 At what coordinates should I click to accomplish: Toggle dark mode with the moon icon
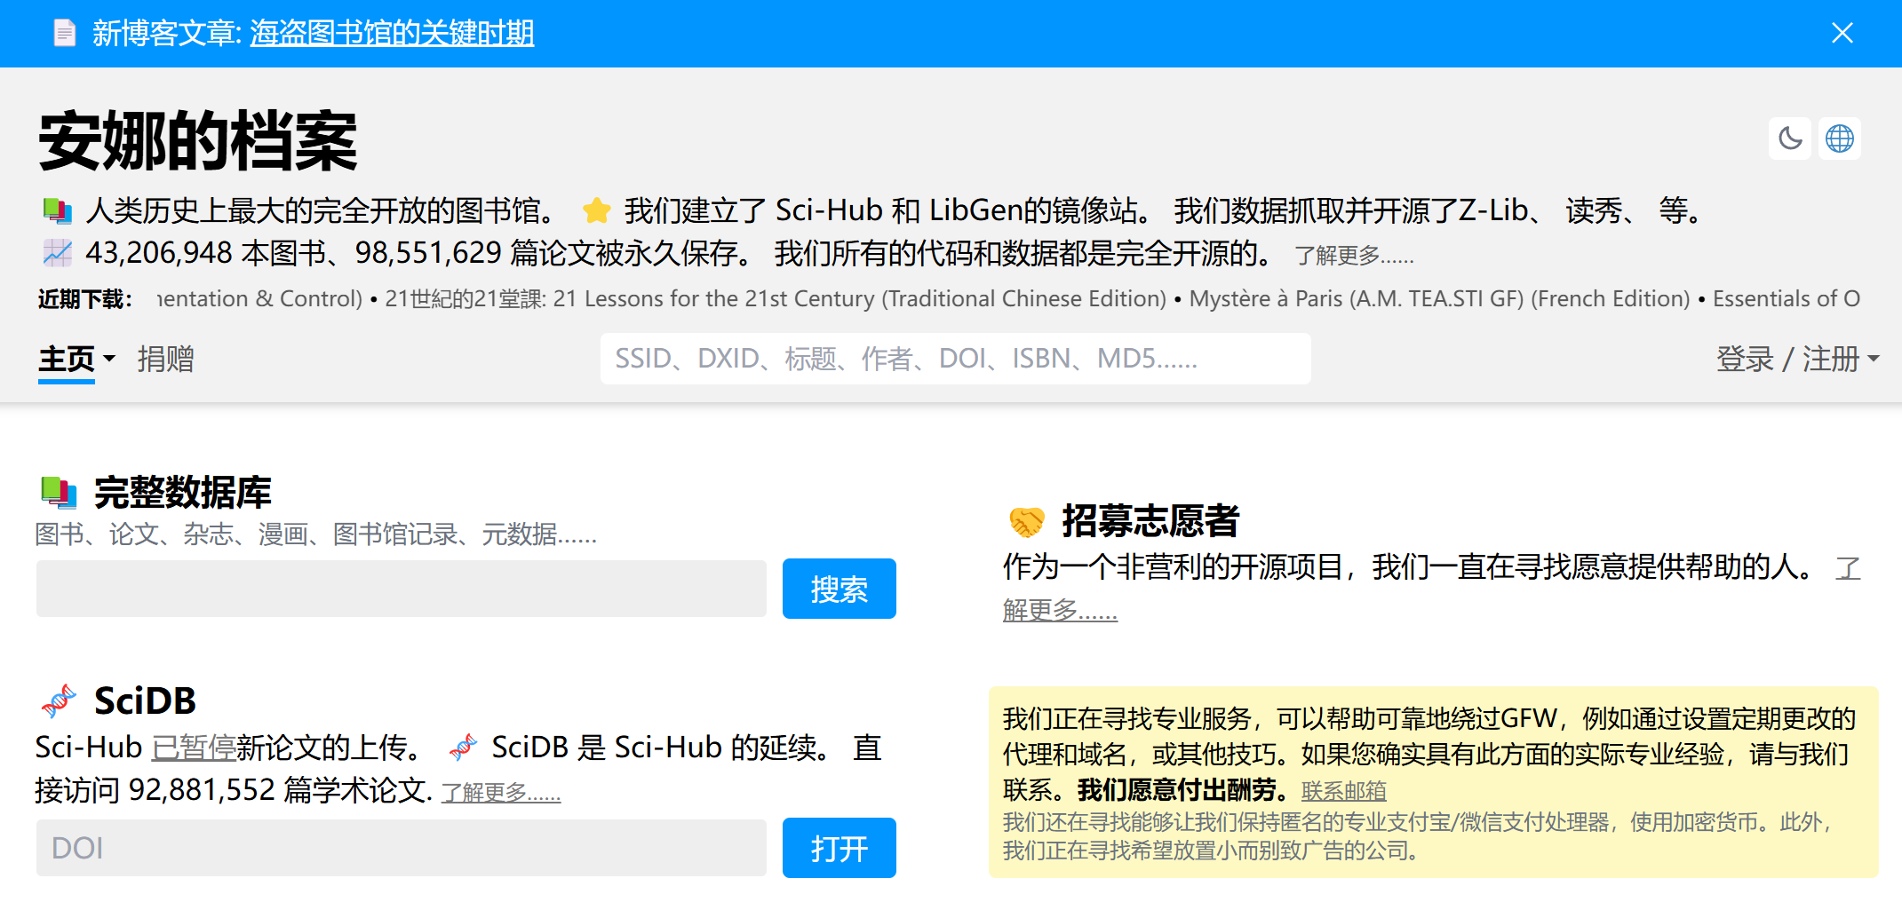pyautogui.click(x=1790, y=138)
